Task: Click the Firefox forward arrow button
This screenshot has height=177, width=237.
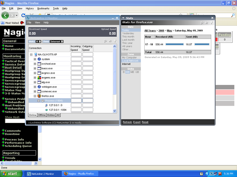Action: [x=12, y=15]
